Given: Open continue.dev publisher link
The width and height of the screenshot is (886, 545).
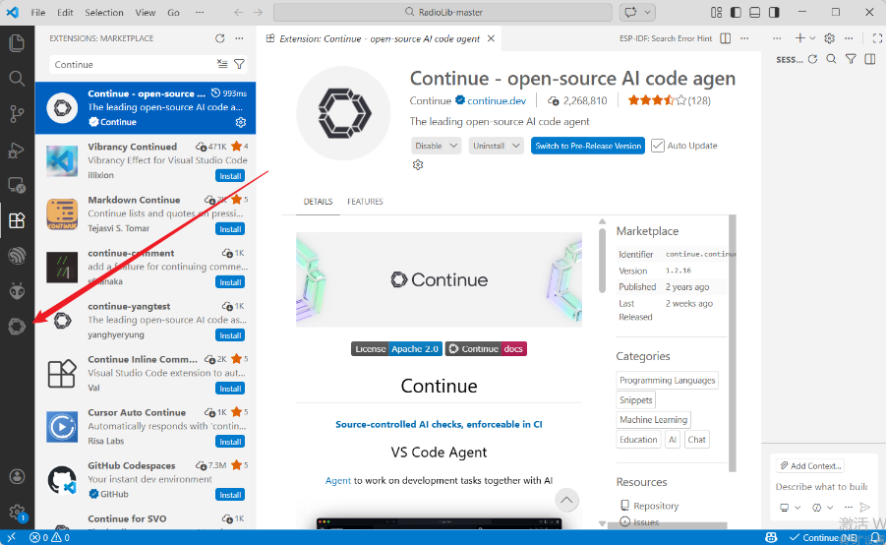Looking at the screenshot, I should [497, 100].
